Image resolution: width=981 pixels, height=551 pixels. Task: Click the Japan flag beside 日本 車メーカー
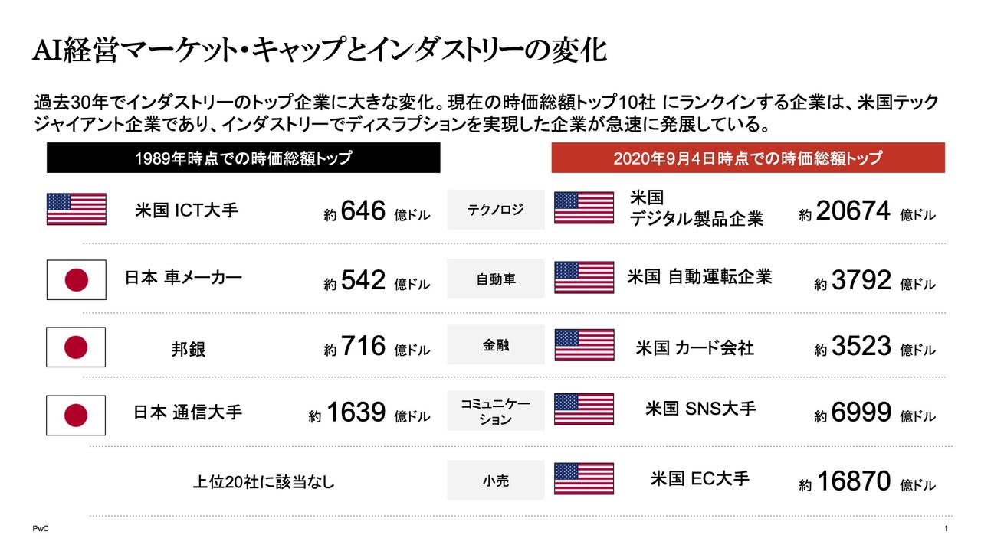[76, 279]
